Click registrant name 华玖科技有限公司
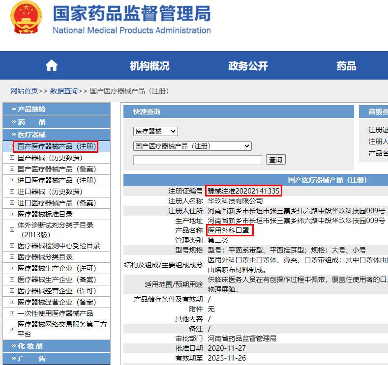This screenshot has width=388, height=365. (x=235, y=201)
